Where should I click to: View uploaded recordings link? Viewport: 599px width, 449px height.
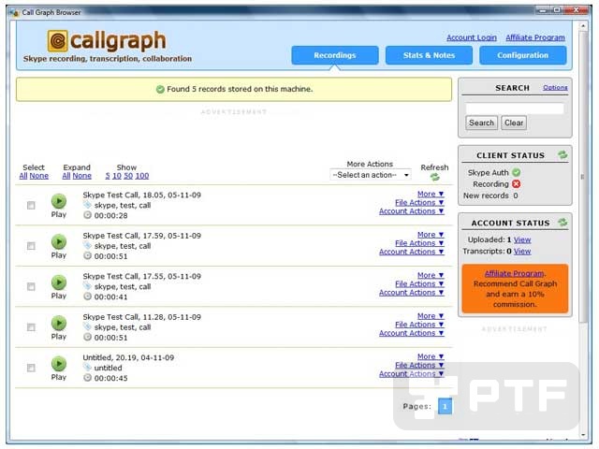[x=522, y=239]
